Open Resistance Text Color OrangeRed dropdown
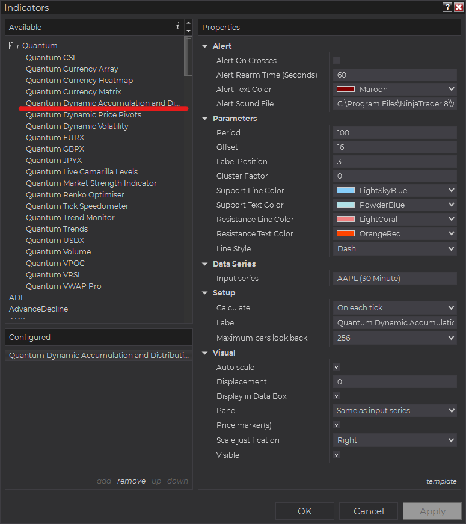 pyautogui.click(x=395, y=233)
